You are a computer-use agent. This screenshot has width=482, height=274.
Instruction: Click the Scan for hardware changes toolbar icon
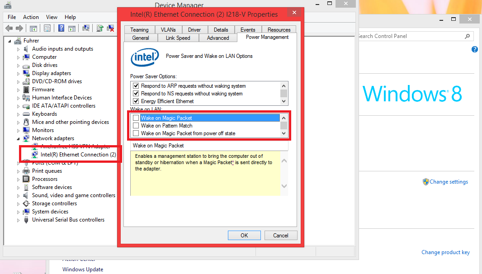coord(86,28)
